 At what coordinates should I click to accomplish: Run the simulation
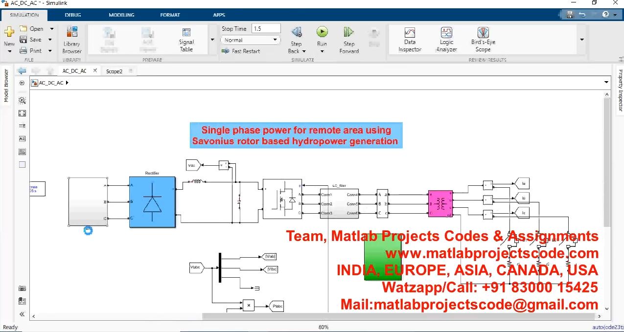[322, 32]
